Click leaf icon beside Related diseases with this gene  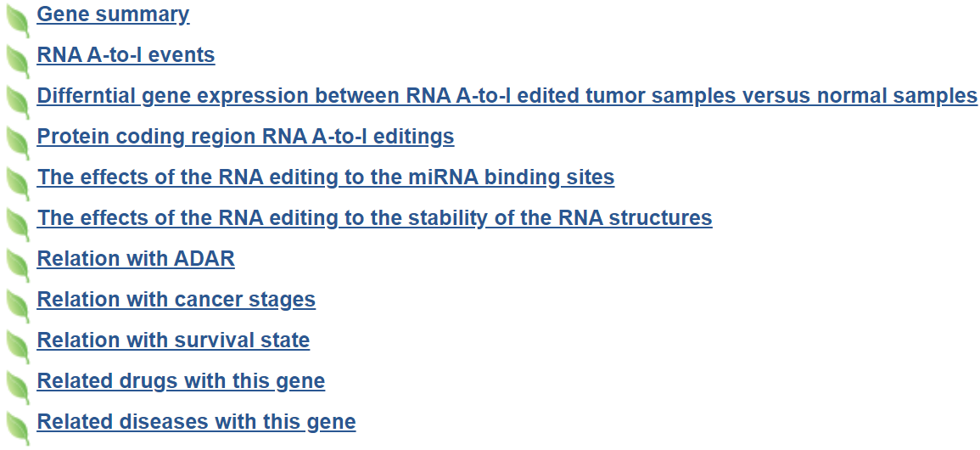click(x=17, y=428)
